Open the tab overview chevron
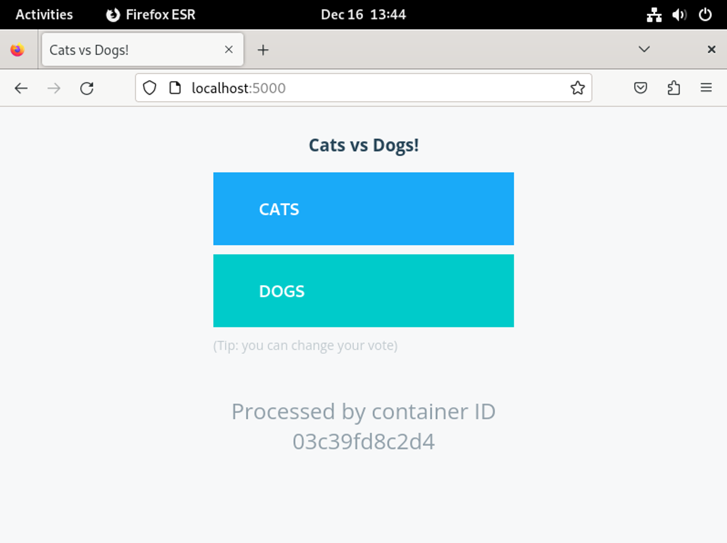This screenshot has width=727, height=543. [644, 49]
